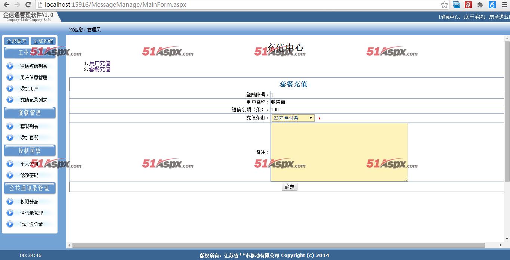Reload the page with the refresh icon

(28, 5)
